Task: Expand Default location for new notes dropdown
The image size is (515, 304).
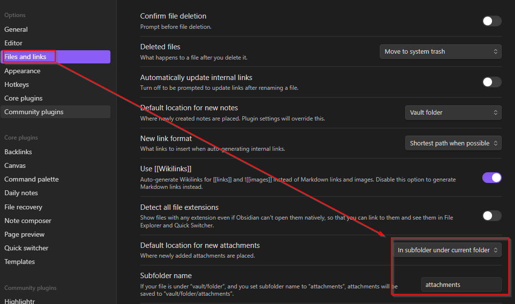Action: (x=453, y=113)
